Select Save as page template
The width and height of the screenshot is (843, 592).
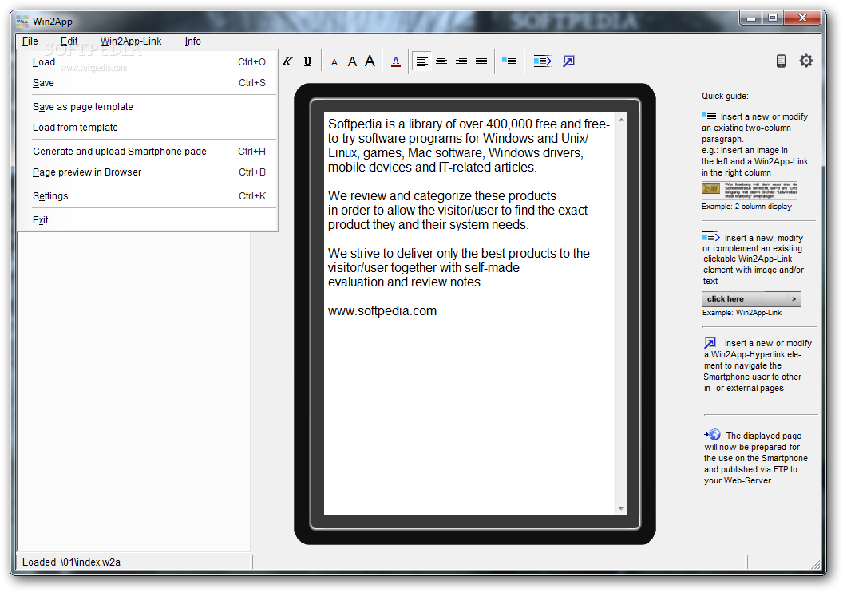click(x=148, y=107)
